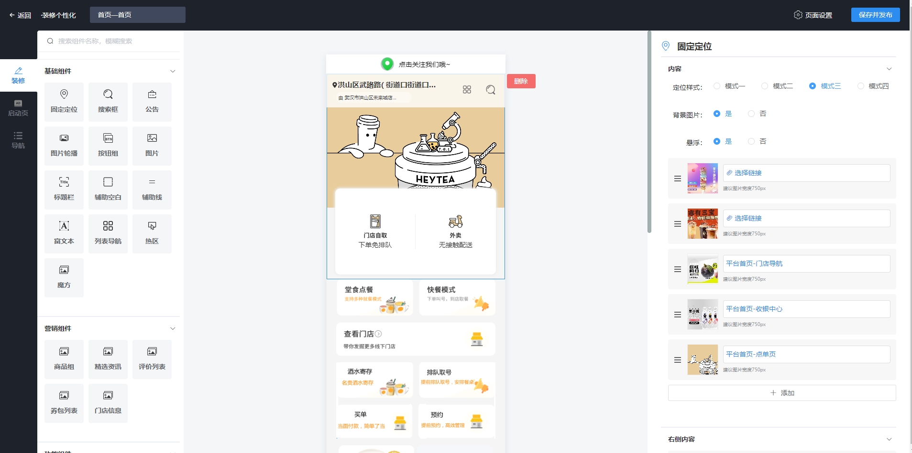Collapse the 内容 settings section

click(889, 69)
